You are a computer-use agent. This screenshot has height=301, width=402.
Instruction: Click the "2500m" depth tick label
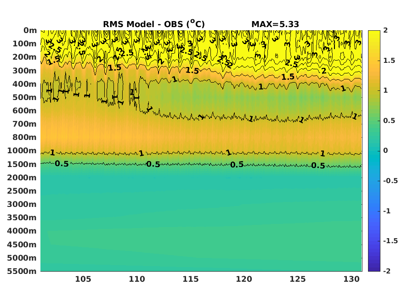22,191
